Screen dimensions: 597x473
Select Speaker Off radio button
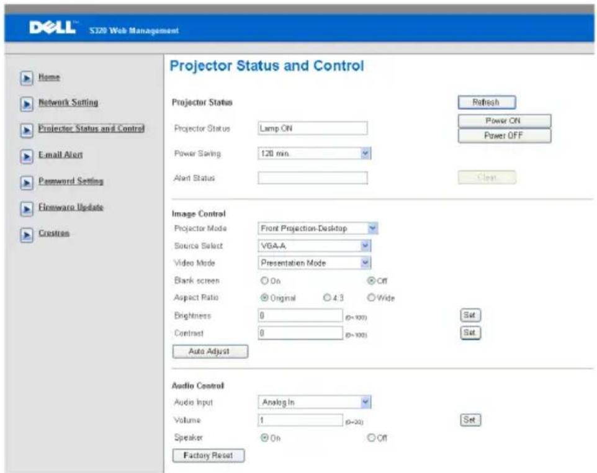371,438
